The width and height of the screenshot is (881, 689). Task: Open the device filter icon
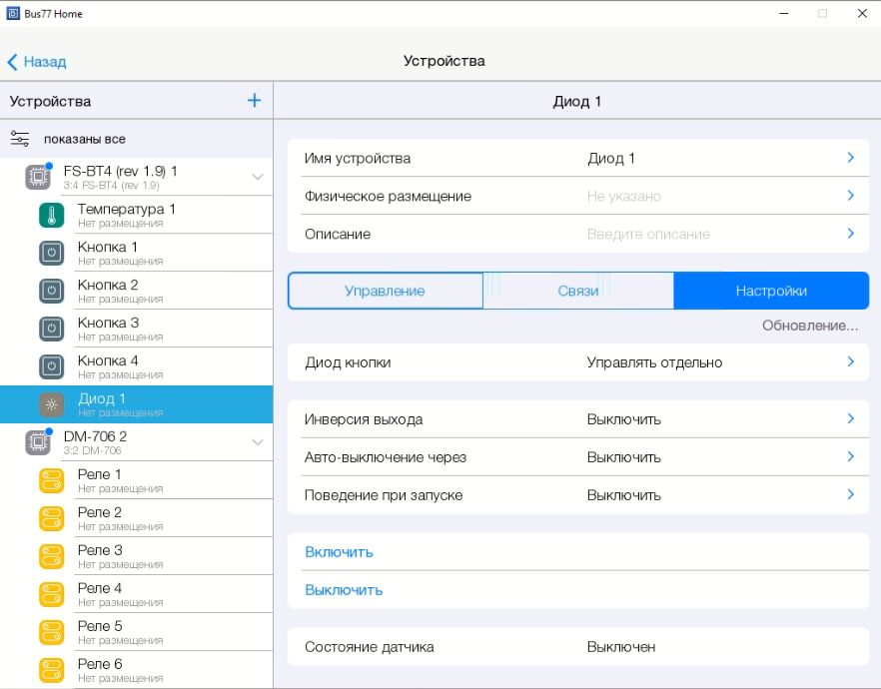tap(20, 139)
